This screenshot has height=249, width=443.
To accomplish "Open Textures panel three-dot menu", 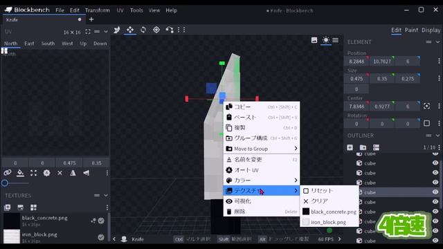I will click(x=107, y=207).
